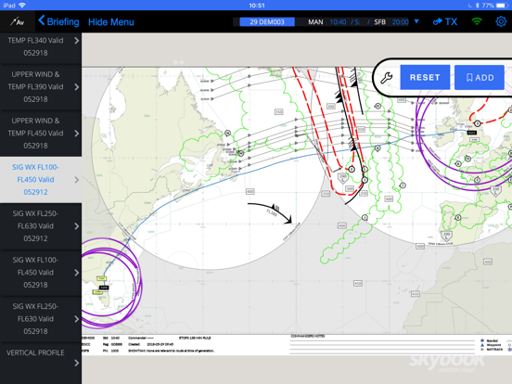
Task: Open the flight dropdown arrow next to SFB 20:00
Action: click(x=416, y=21)
